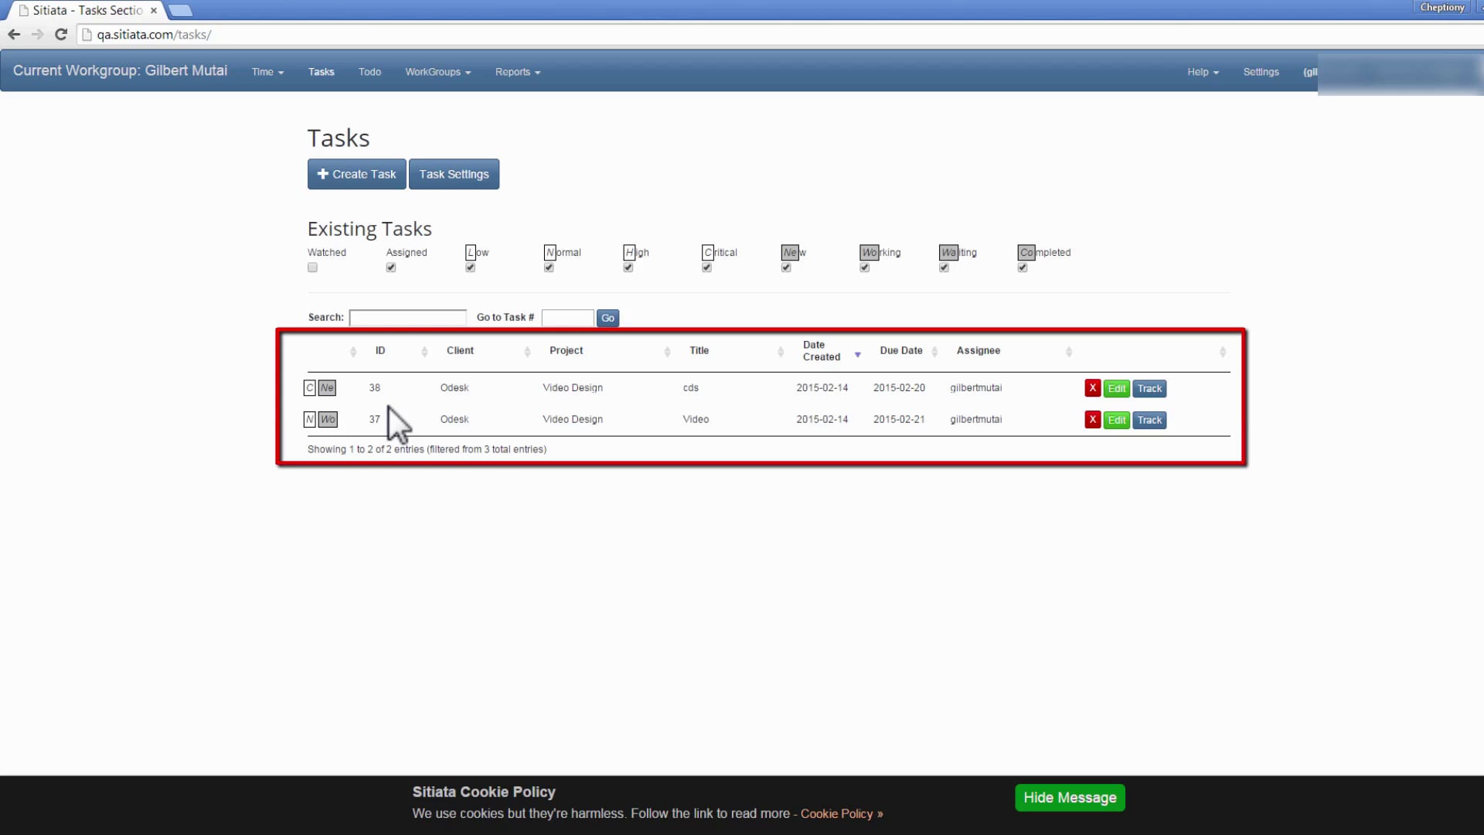Screen dimensions: 1484x835
Task: Click the New status badge icon
Action: (790, 253)
